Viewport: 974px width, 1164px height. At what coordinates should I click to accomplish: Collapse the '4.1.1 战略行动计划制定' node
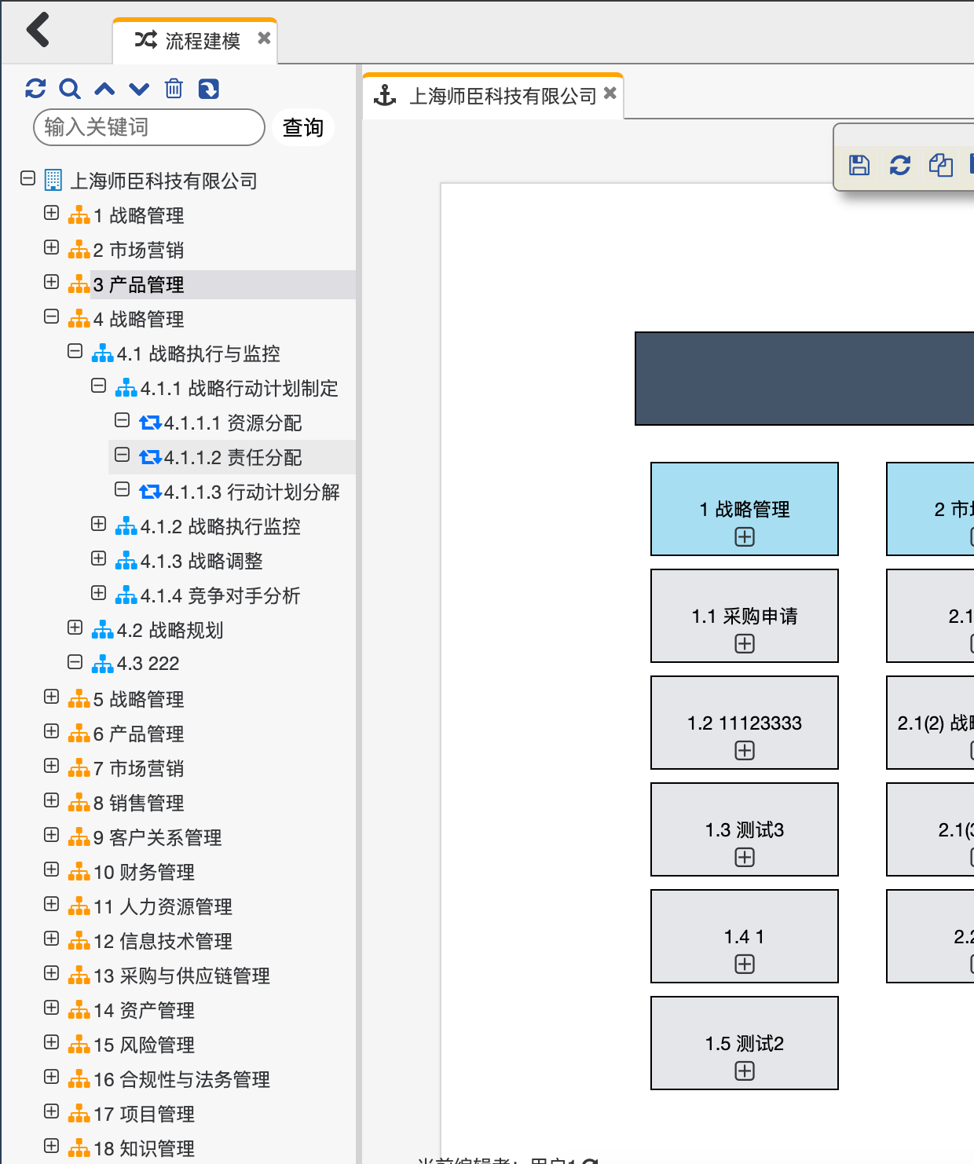[x=99, y=386]
